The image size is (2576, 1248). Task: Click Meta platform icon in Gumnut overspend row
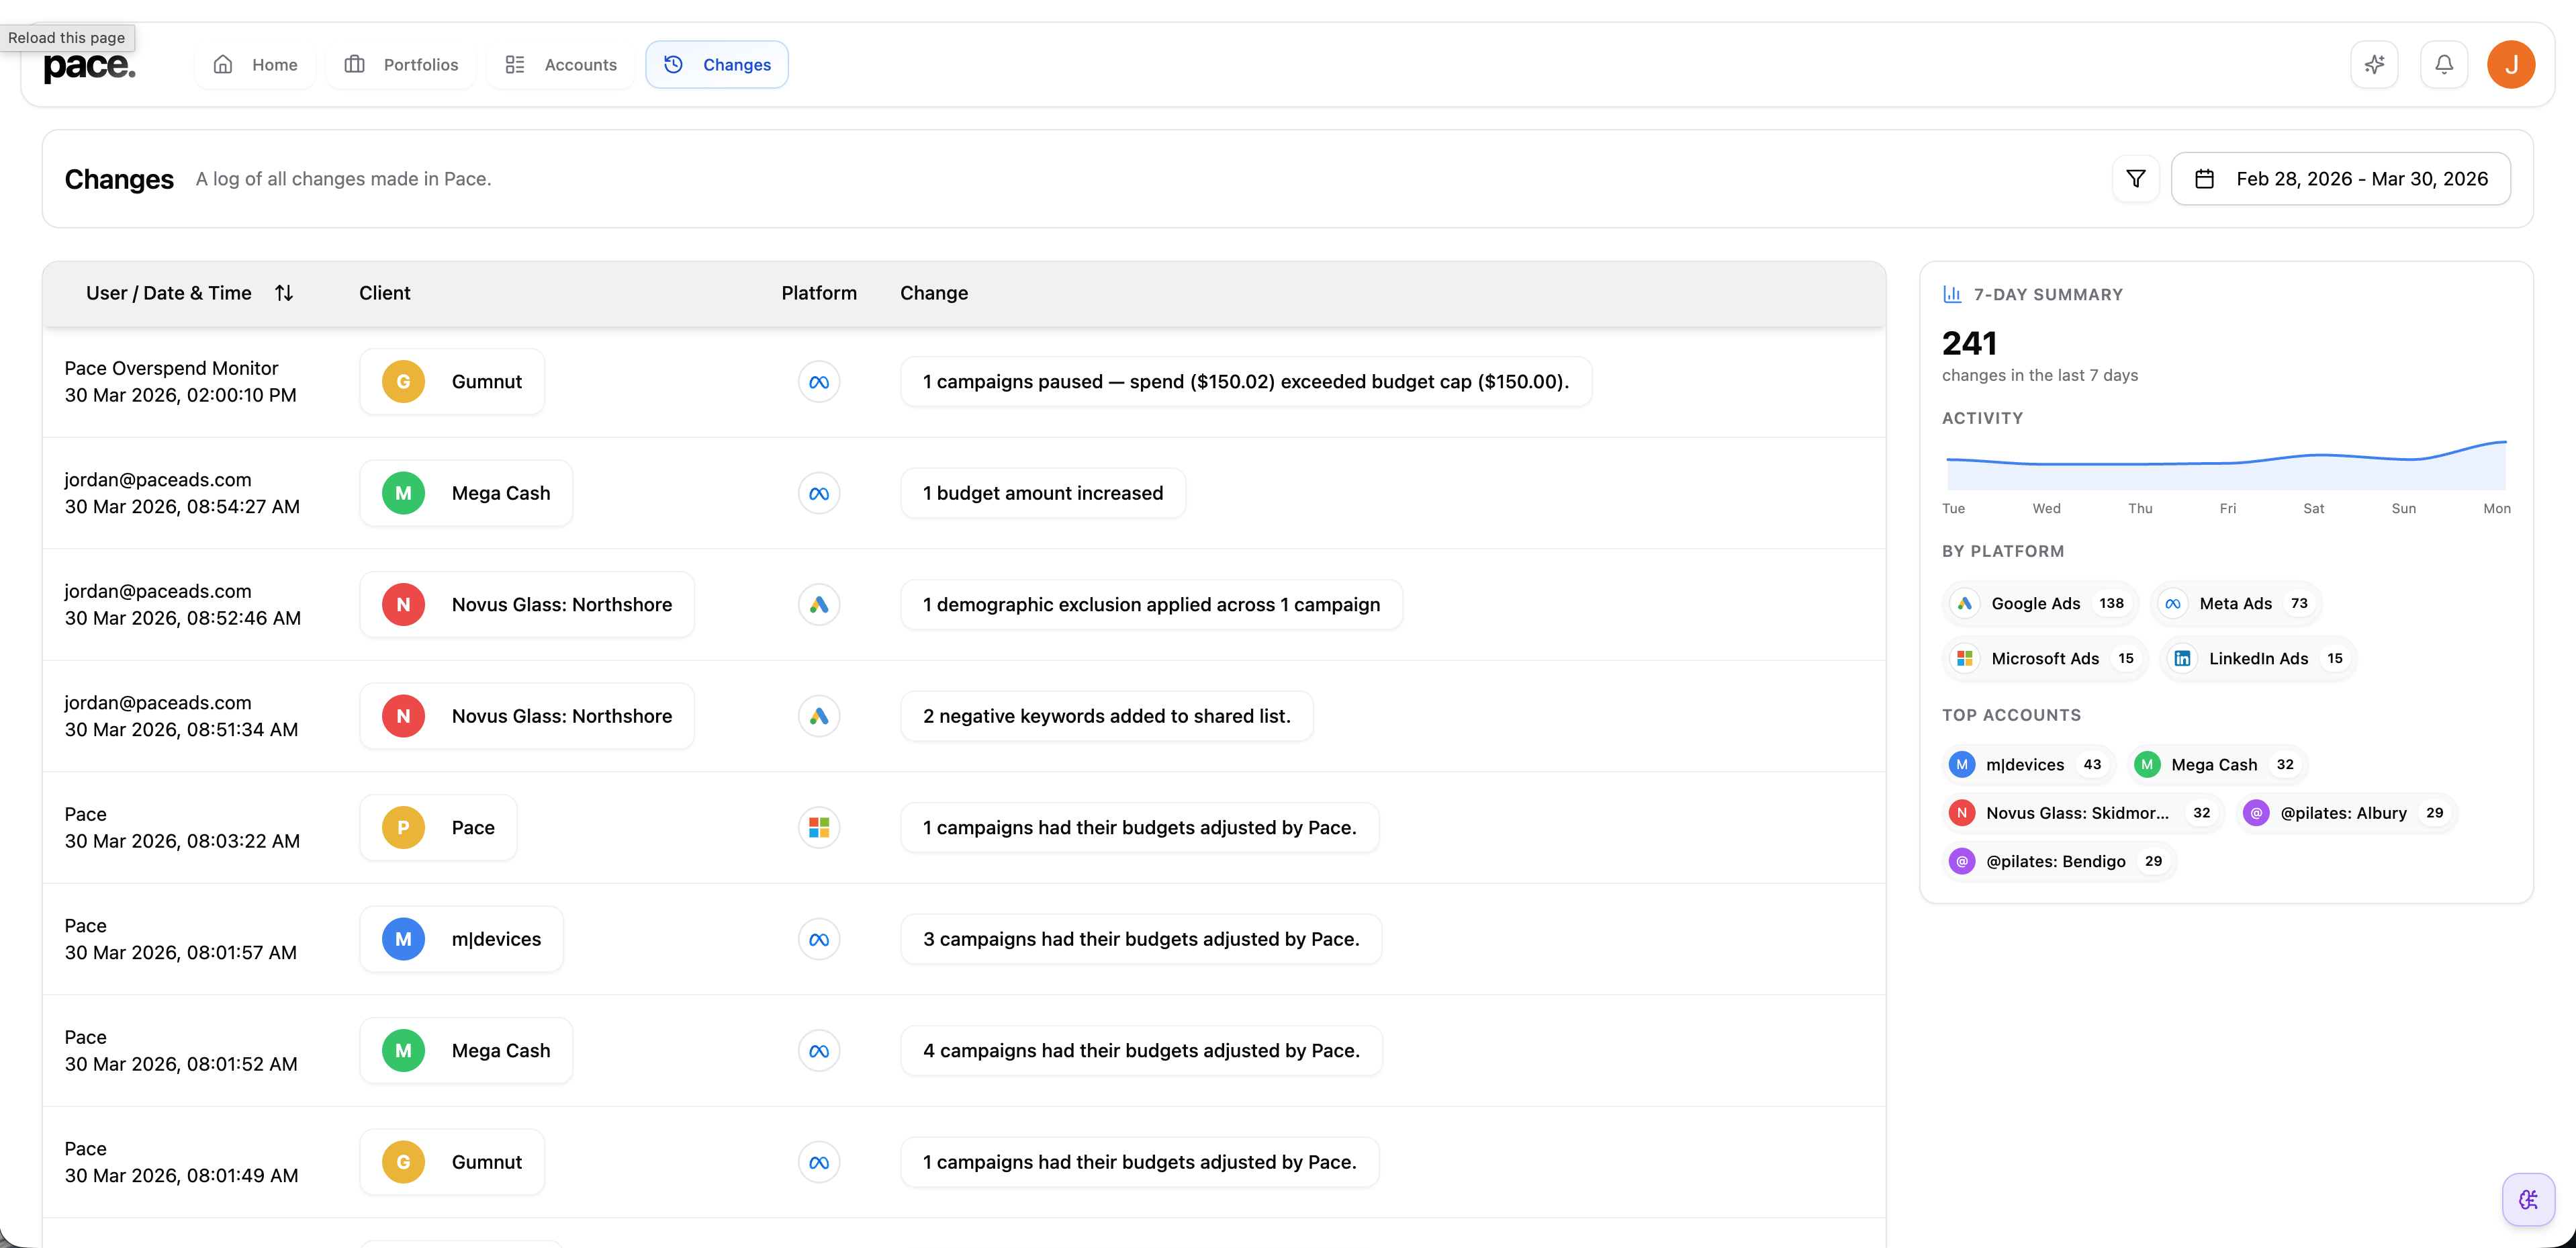click(x=818, y=382)
